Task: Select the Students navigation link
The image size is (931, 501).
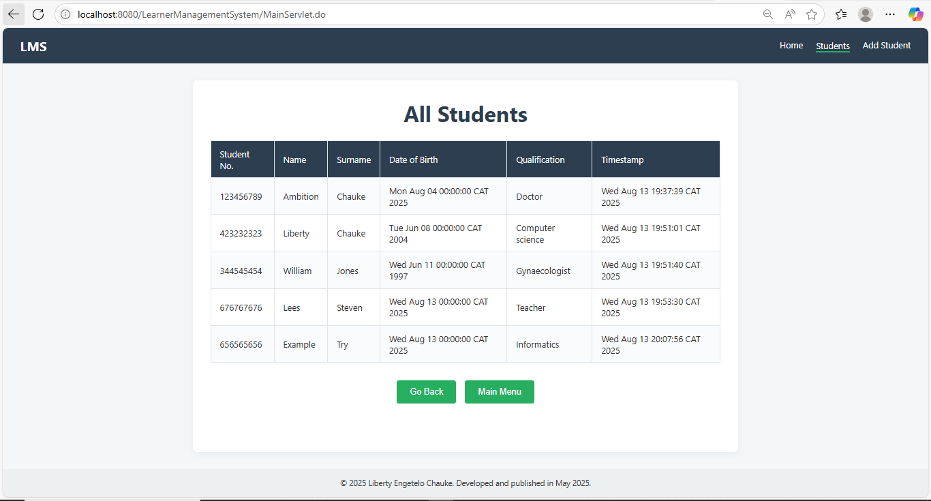Action: click(x=833, y=46)
